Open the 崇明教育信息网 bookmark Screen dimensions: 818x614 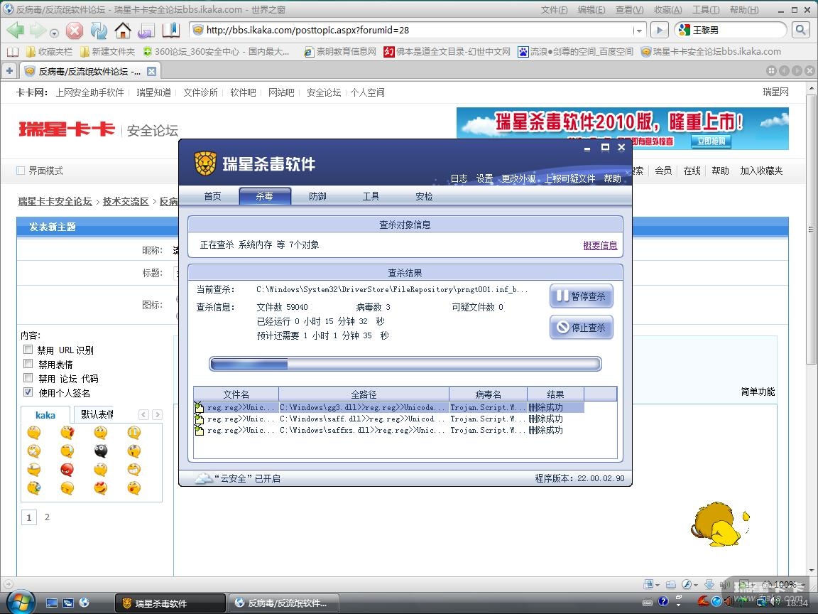[x=340, y=52]
